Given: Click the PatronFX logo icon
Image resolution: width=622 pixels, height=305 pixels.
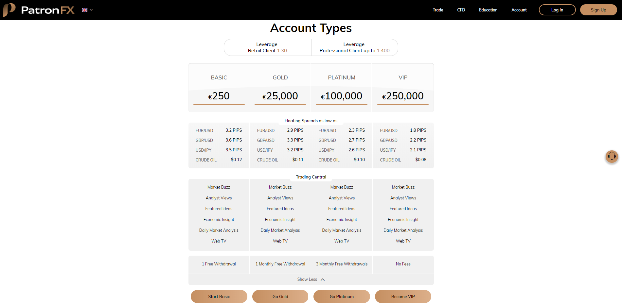Looking at the screenshot, I should click(9, 10).
